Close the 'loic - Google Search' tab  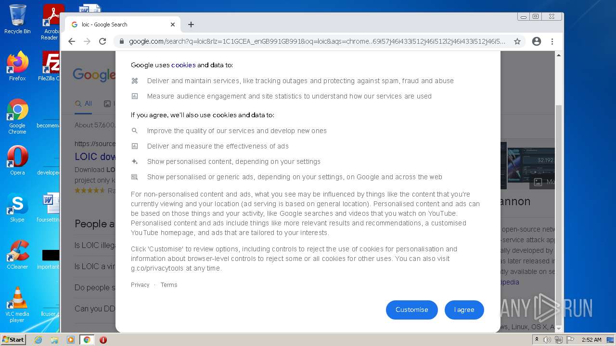173,25
